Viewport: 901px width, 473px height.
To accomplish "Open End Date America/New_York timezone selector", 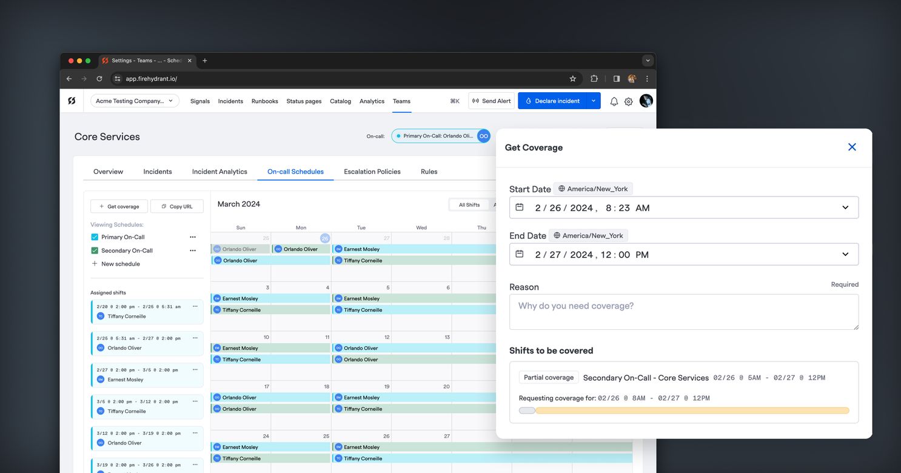I will pos(588,235).
